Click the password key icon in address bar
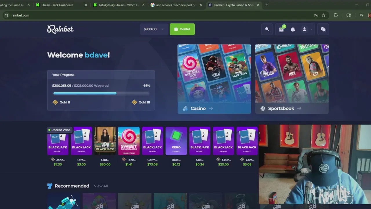The image size is (371, 209). click(x=316, y=15)
